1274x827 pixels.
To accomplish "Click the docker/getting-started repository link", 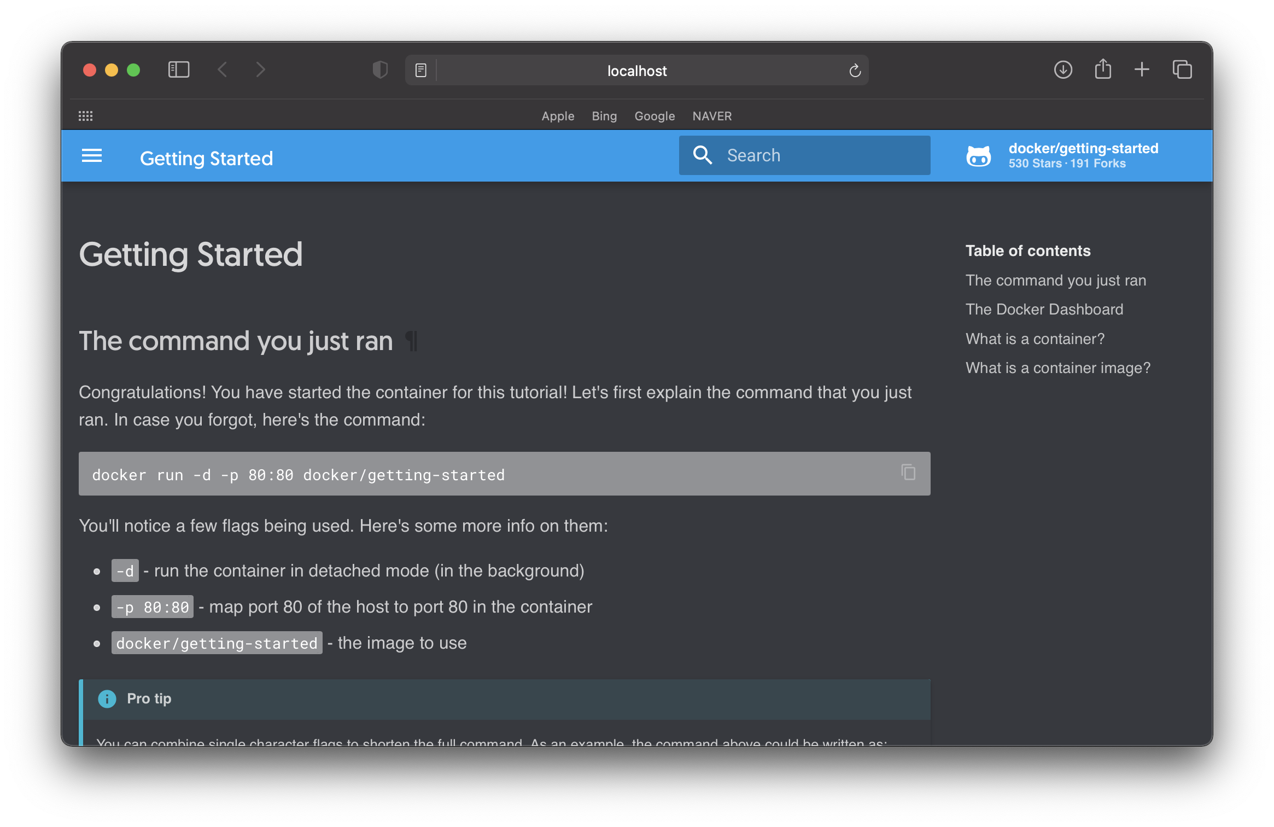I will (x=1083, y=149).
